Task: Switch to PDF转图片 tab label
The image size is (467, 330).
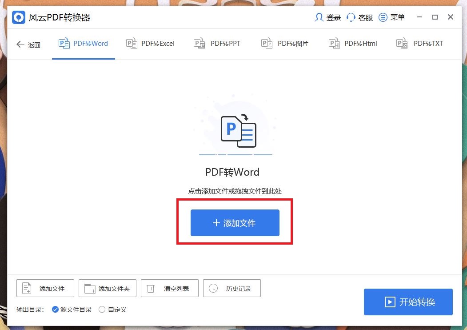Action: pyautogui.click(x=293, y=44)
